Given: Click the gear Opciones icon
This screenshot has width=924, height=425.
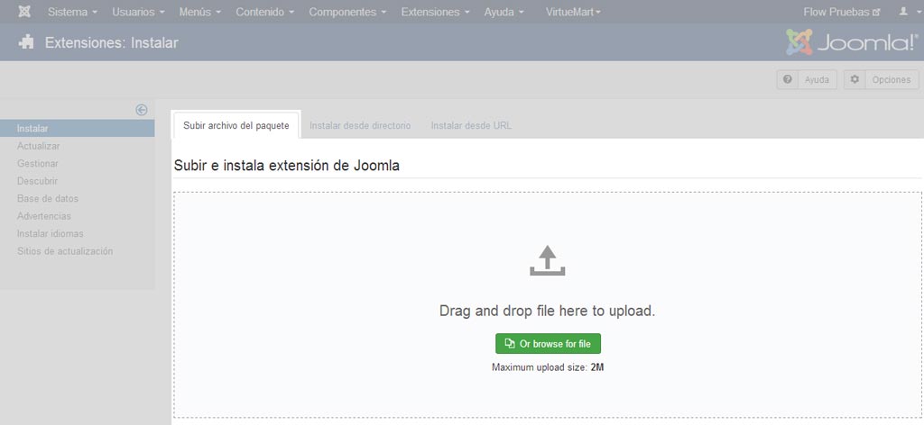Looking at the screenshot, I should click(855, 79).
